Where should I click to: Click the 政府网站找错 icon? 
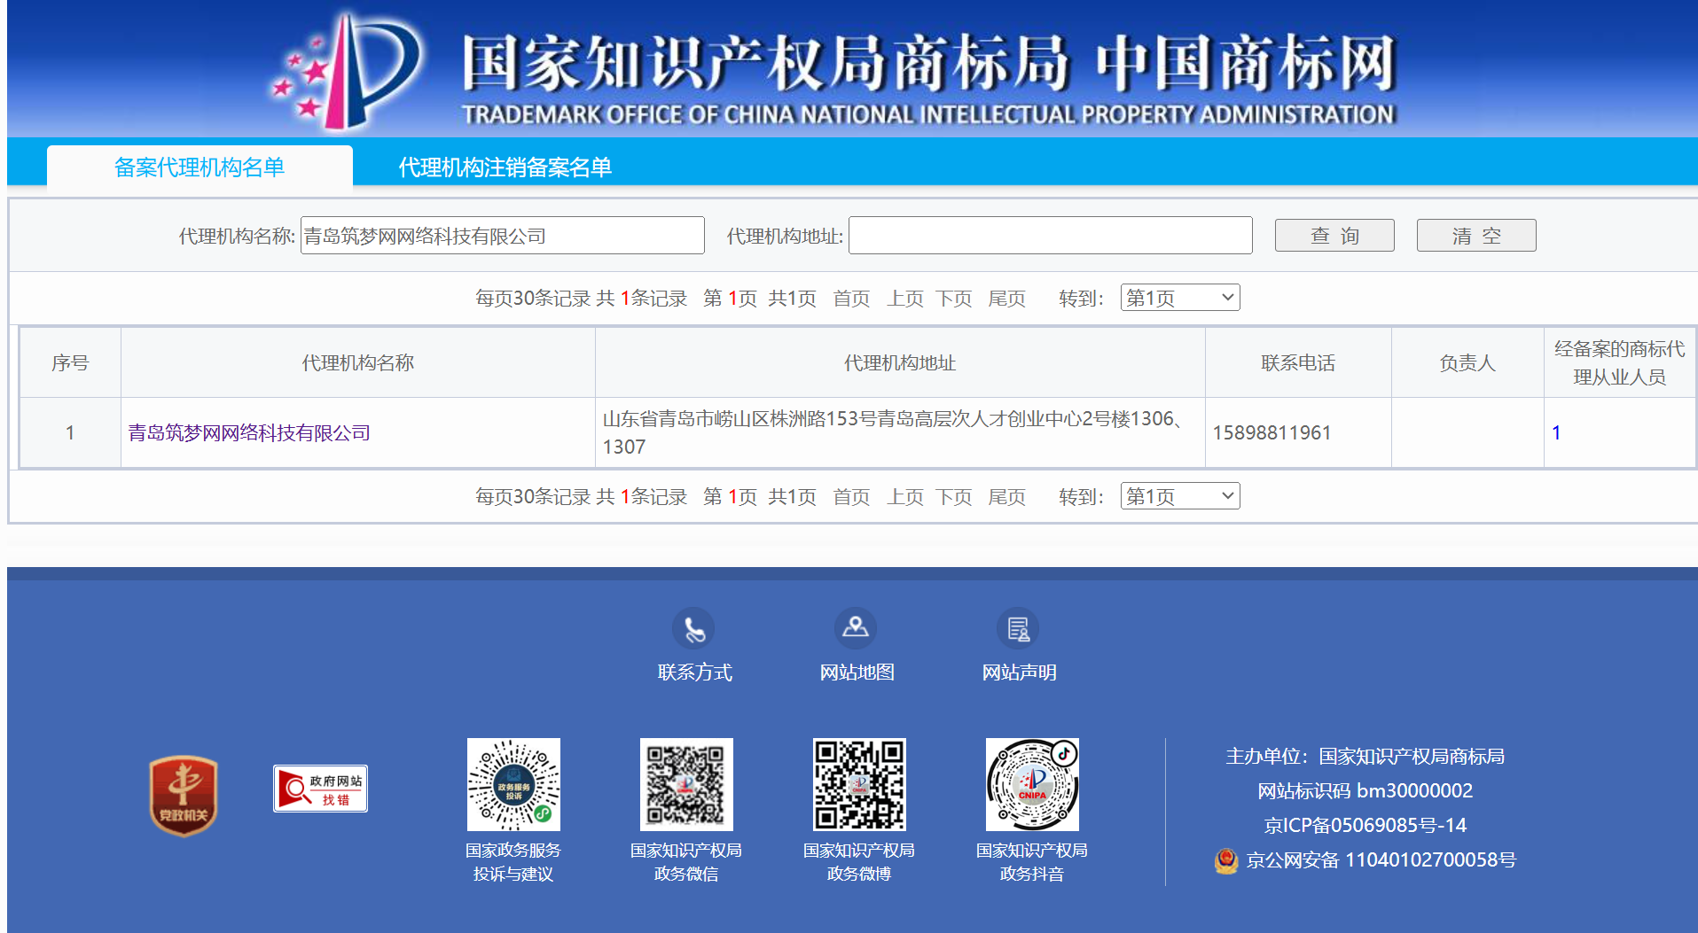click(320, 789)
